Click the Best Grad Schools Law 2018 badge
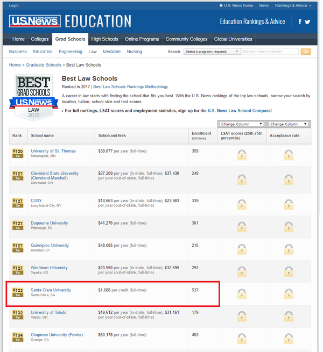This screenshot has width=323, height=352. pyautogui.click(x=34, y=98)
